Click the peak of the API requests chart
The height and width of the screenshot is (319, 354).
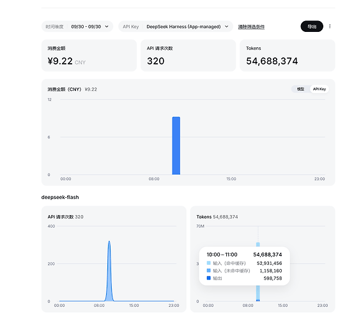[x=109, y=242]
